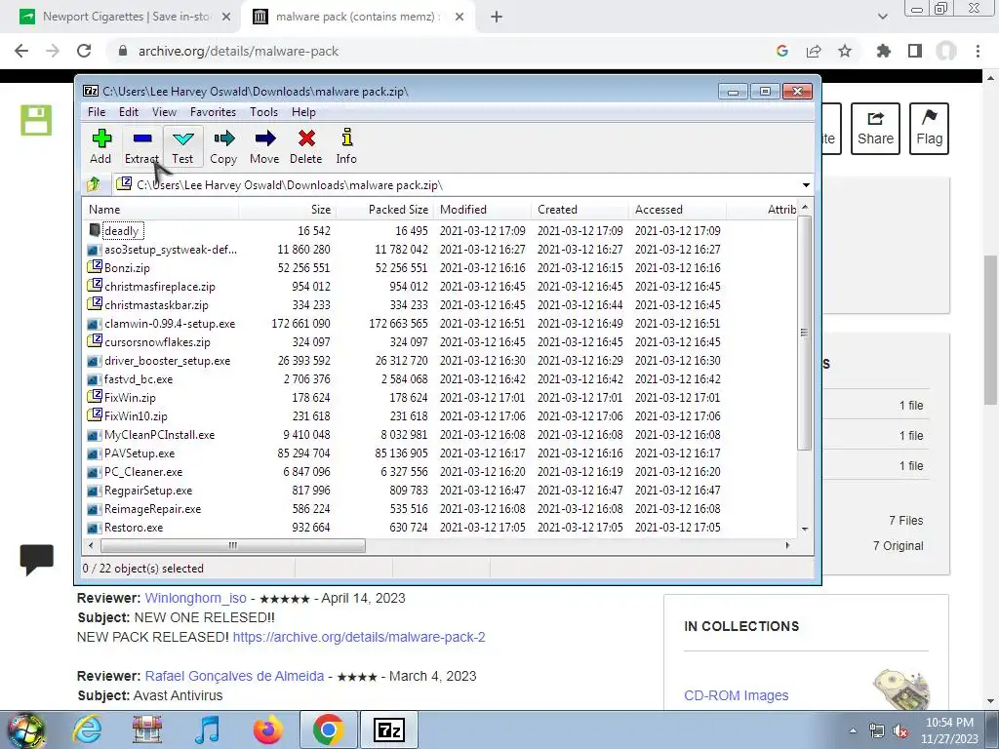This screenshot has height=749, width=999.
Task: Click the 7z icon in window title bar
Action: 91,91
